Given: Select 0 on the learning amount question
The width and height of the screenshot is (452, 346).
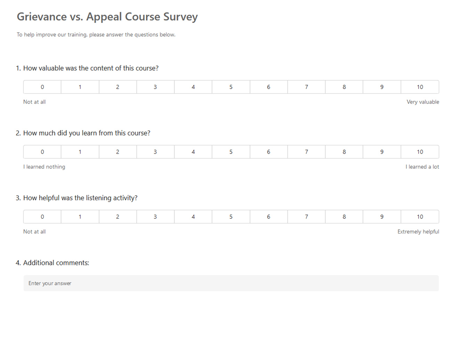Looking at the screenshot, I should 42,152.
